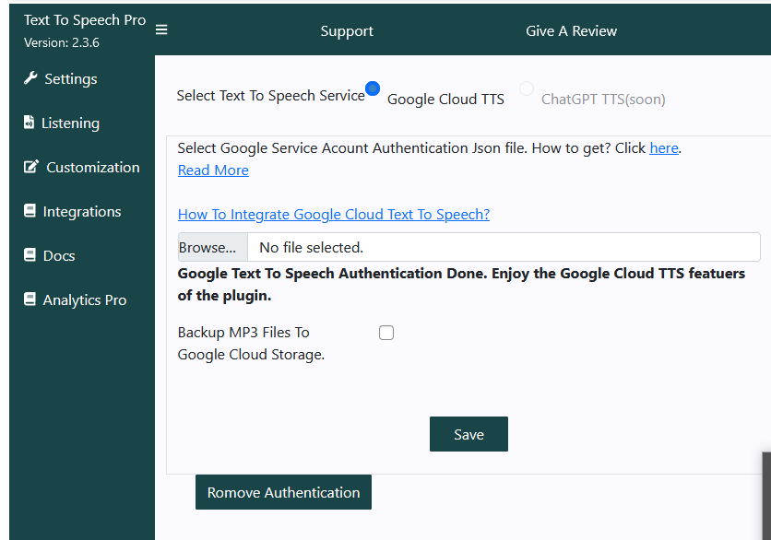Click the audio file icon beside Listening
This screenshot has height=540, width=771.
[x=29, y=122]
